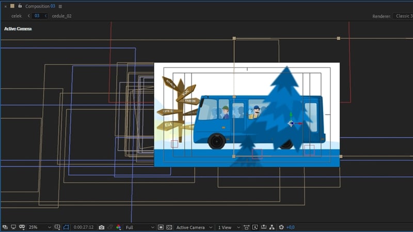Open the 1 View layout dropdown
The width and height of the screenshot is (413, 232).
tap(228, 227)
